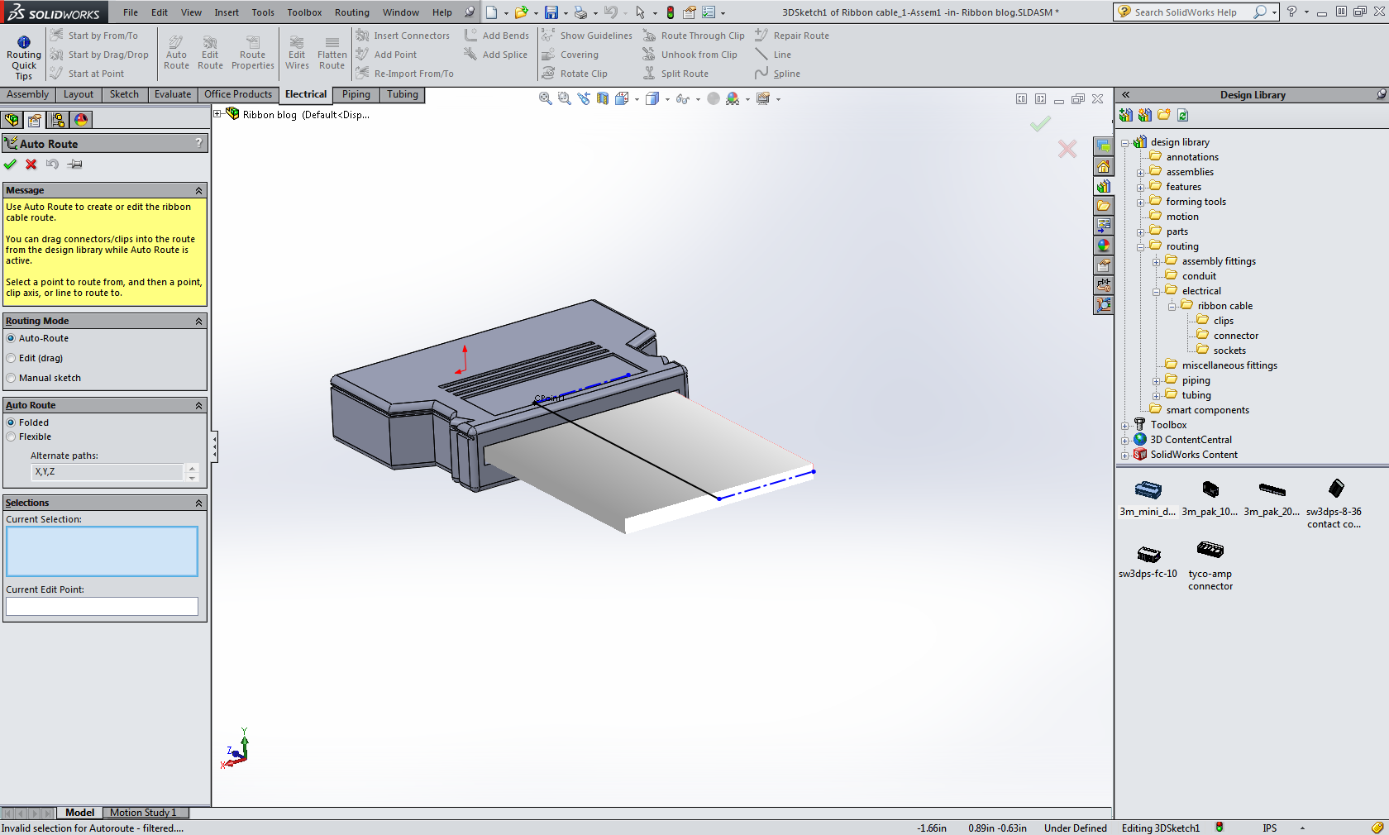Click Auto Route toolbar icon
The height and width of the screenshot is (835, 1389).
[x=176, y=53]
